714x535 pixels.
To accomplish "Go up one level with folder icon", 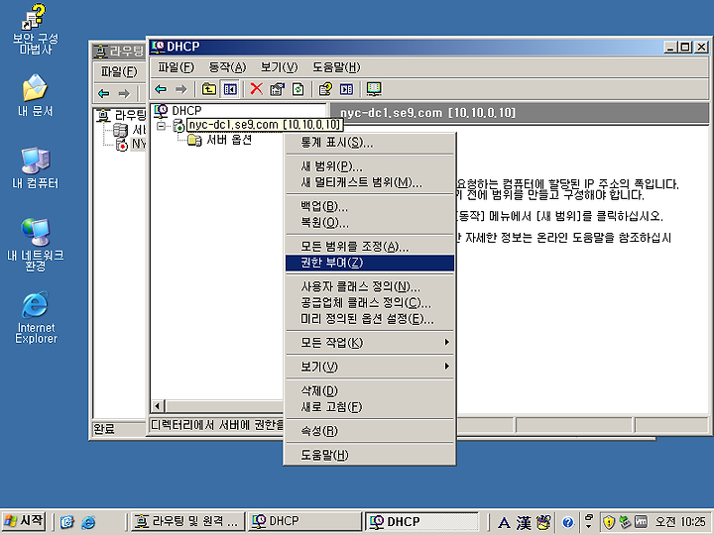I will point(209,89).
